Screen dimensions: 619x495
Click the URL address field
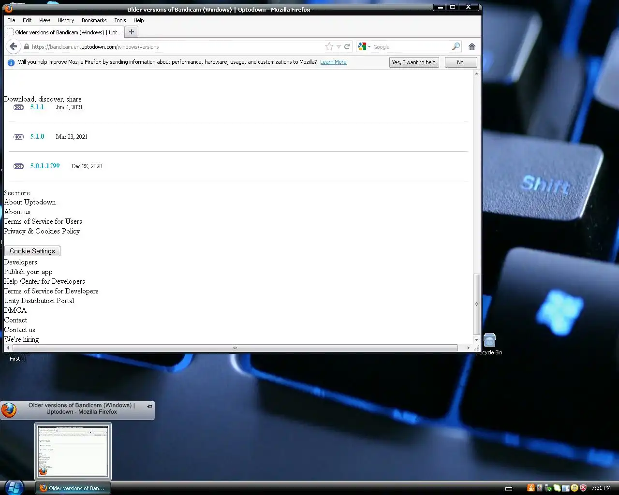(x=177, y=47)
